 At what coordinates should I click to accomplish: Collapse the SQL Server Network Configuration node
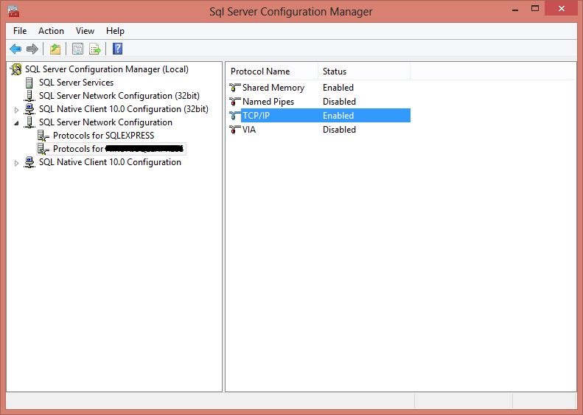(16, 122)
